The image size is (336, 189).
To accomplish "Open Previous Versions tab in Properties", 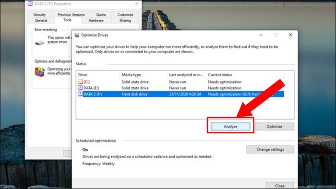I will click(71, 14).
